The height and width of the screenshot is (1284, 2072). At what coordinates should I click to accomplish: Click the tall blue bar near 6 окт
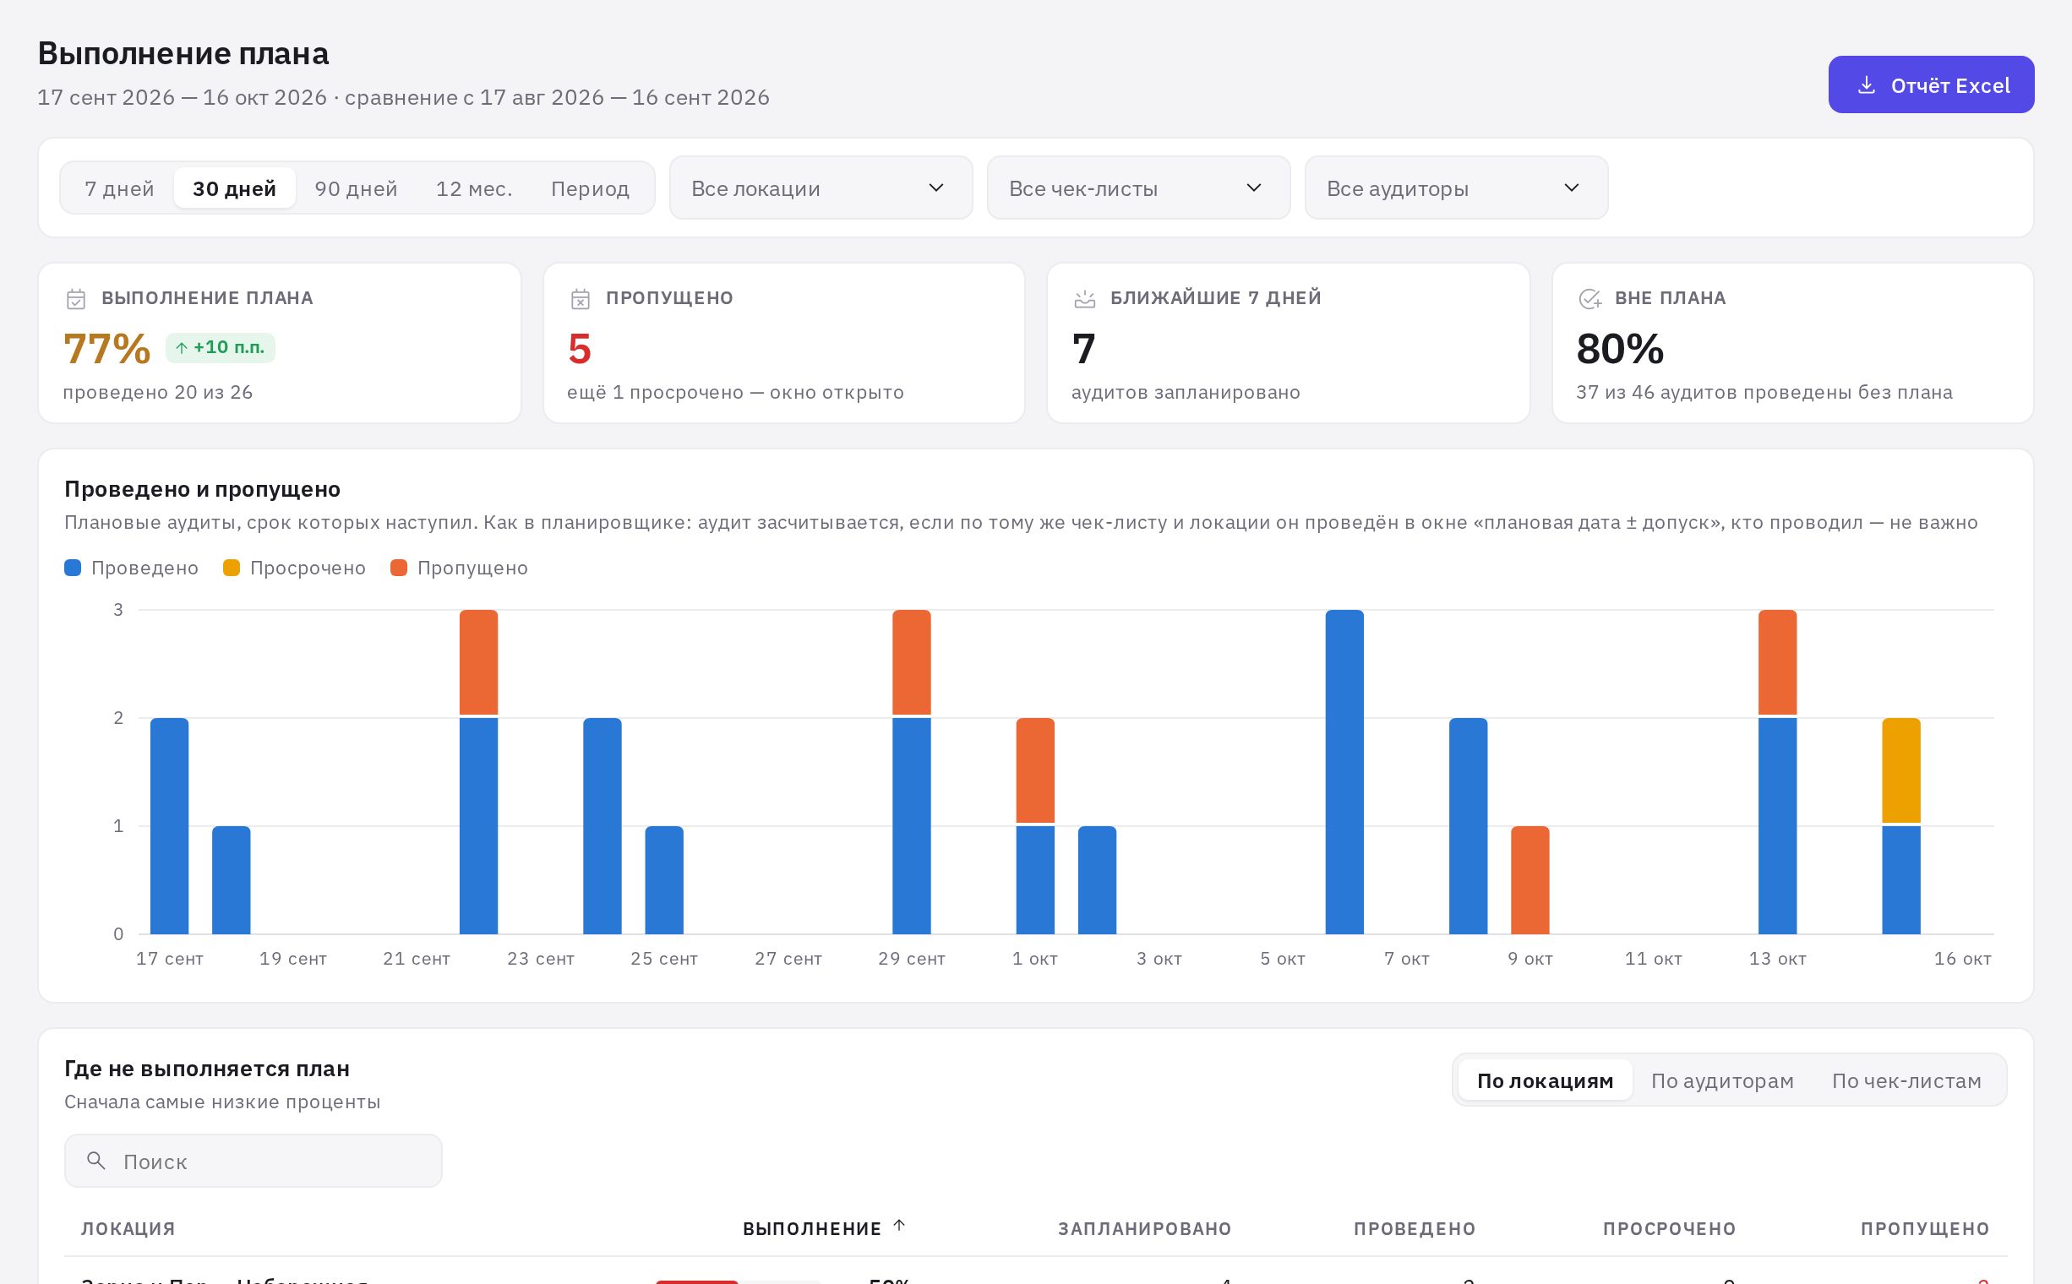pos(1344,772)
